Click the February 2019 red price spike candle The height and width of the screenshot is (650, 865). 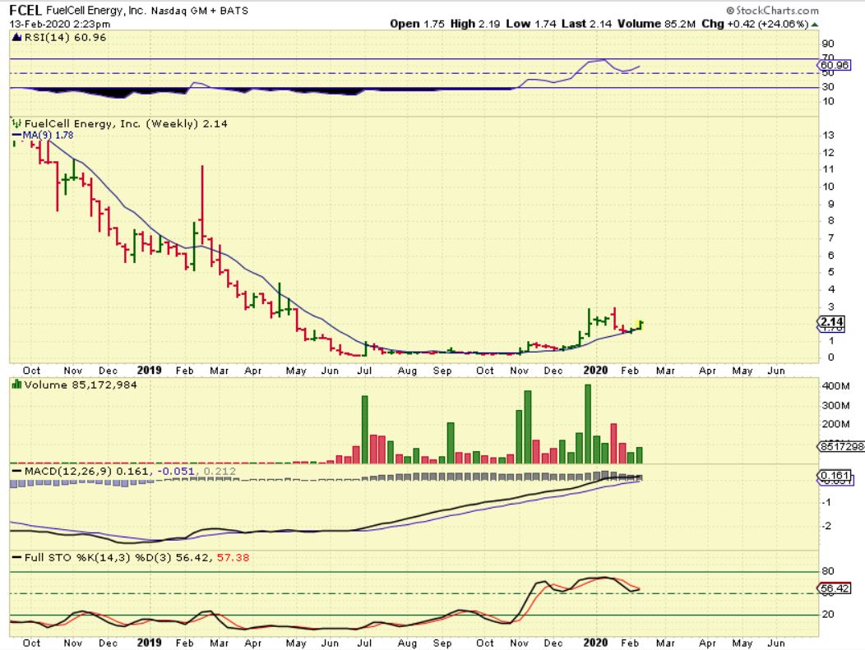(x=202, y=204)
